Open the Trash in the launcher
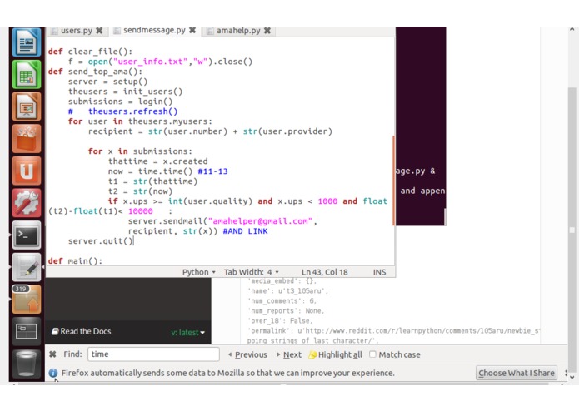 pyautogui.click(x=27, y=363)
